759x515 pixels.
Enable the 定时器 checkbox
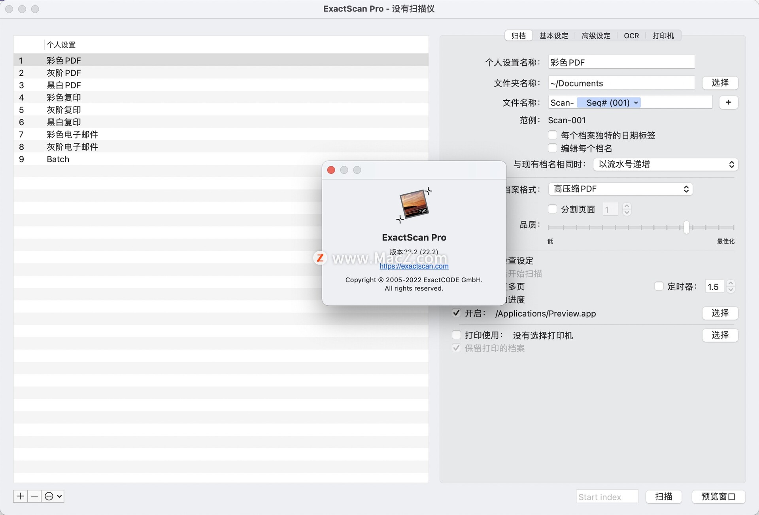click(659, 286)
